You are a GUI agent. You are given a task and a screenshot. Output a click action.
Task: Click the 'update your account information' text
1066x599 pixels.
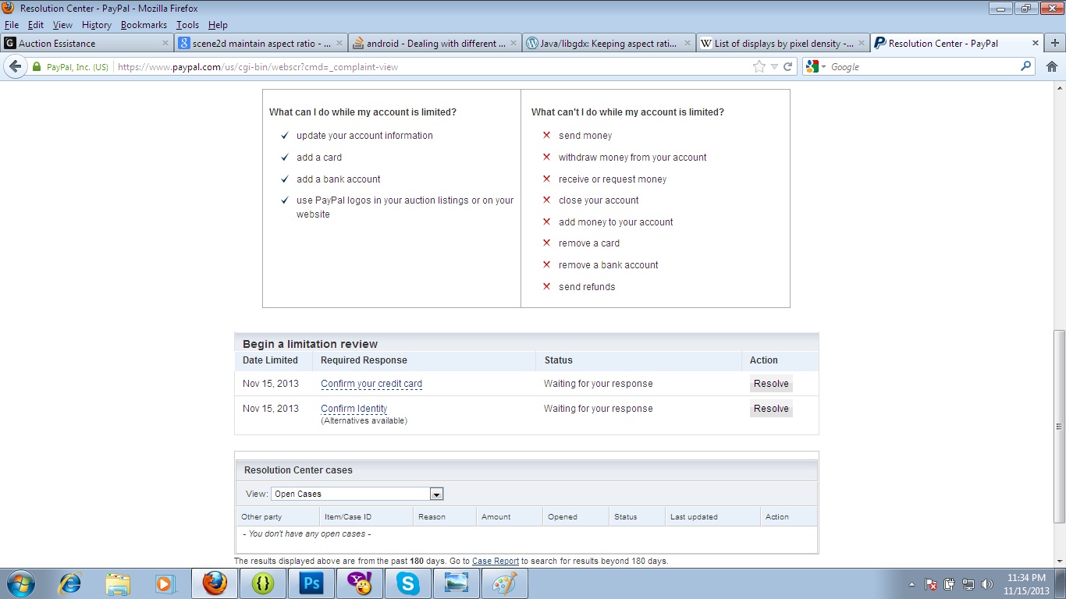tap(364, 136)
